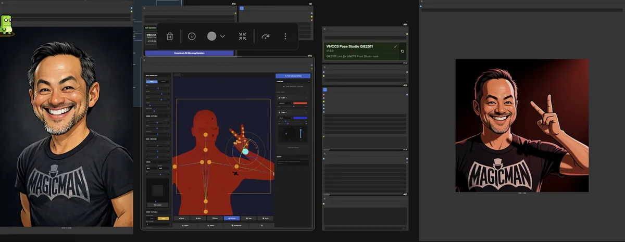Click the Light 1 red color swatch

point(300,104)
